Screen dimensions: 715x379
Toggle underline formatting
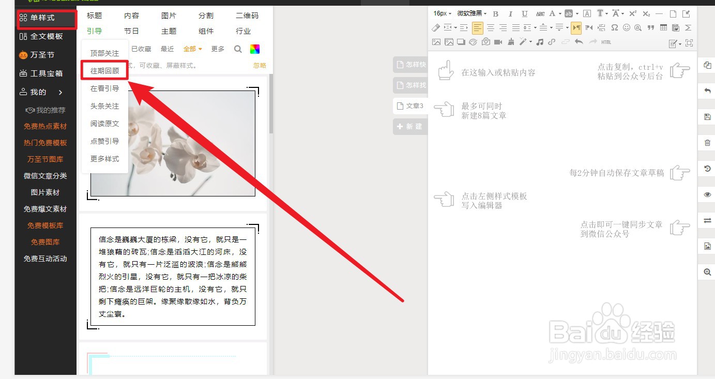point(525,13)
